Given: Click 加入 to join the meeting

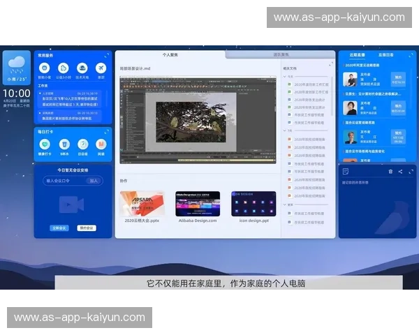Looking at the screenshot, I should click(x=94, y=181).
